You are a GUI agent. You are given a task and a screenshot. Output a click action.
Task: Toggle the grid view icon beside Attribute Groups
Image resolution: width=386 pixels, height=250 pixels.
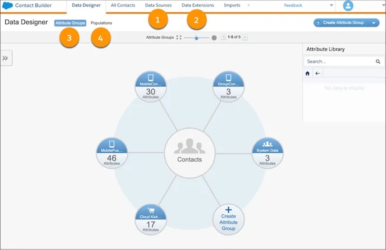click(178, 37)
